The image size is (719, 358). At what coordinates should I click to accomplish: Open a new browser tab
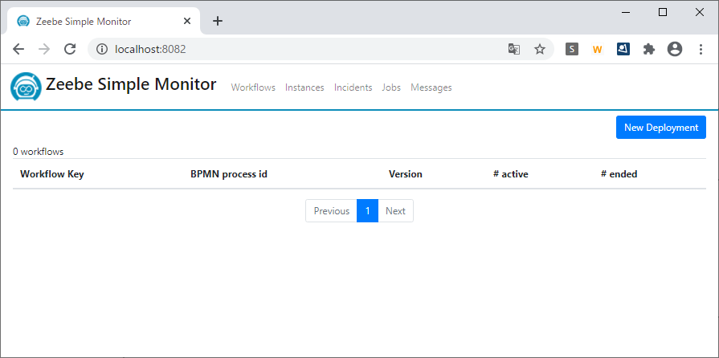218,21
